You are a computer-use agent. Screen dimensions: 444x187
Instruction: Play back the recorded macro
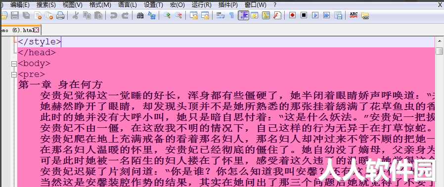[315, 15]
